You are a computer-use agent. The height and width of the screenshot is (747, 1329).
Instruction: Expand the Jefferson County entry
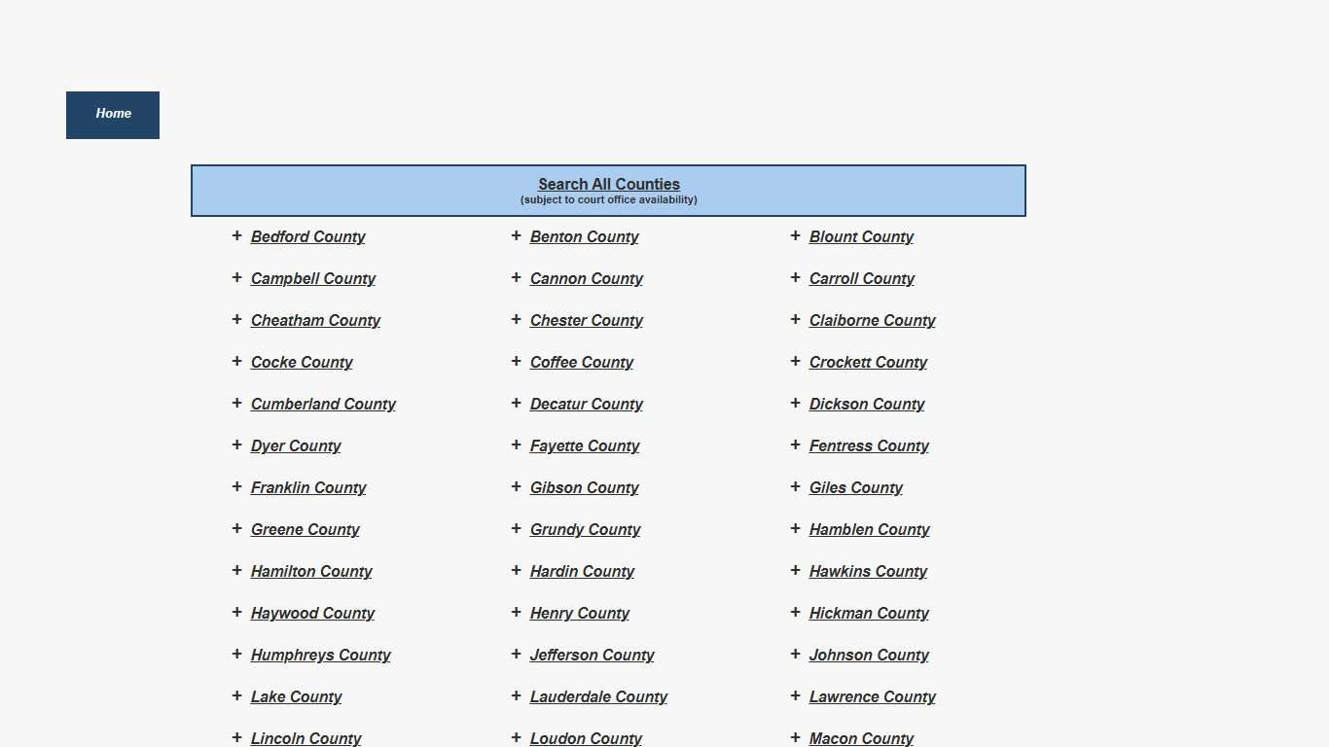(516, 655)
